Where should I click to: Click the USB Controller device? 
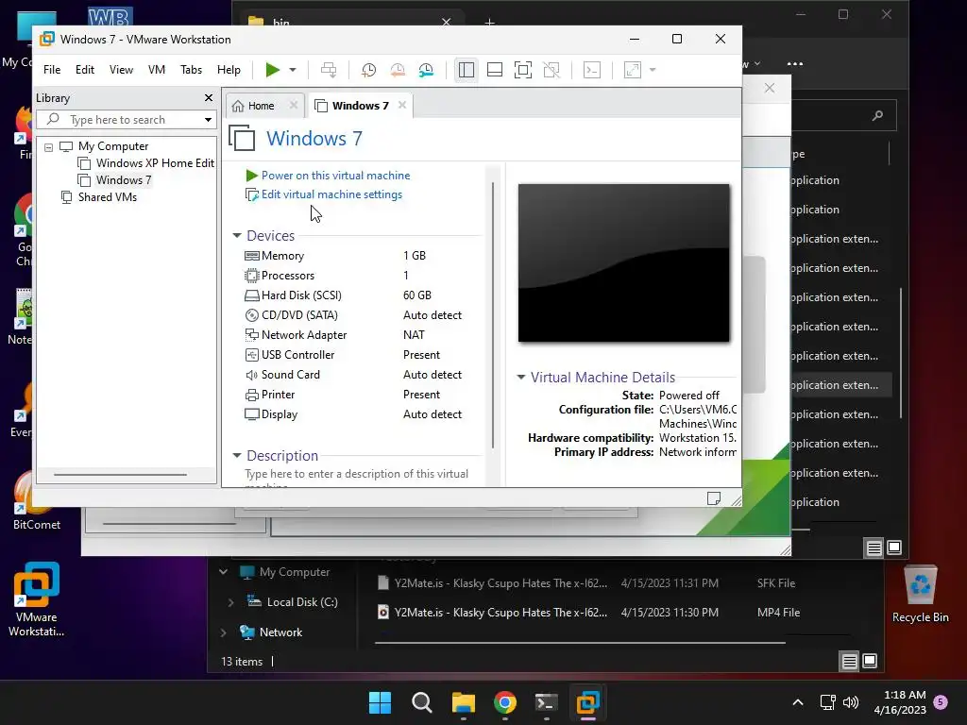[x=353, y=355]
